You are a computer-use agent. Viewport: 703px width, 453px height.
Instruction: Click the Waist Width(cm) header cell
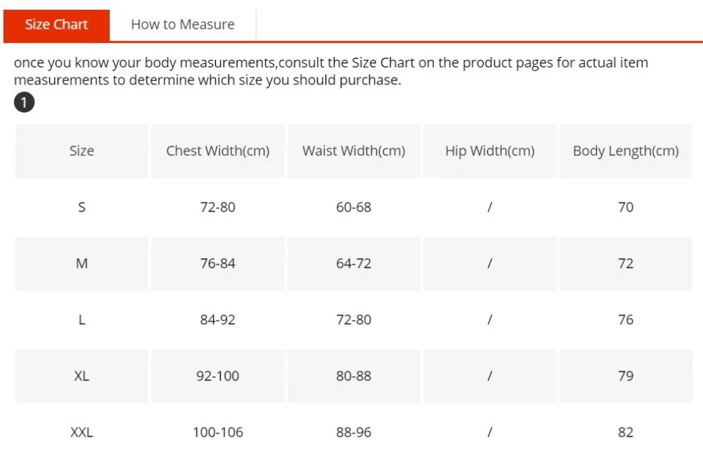354,151
